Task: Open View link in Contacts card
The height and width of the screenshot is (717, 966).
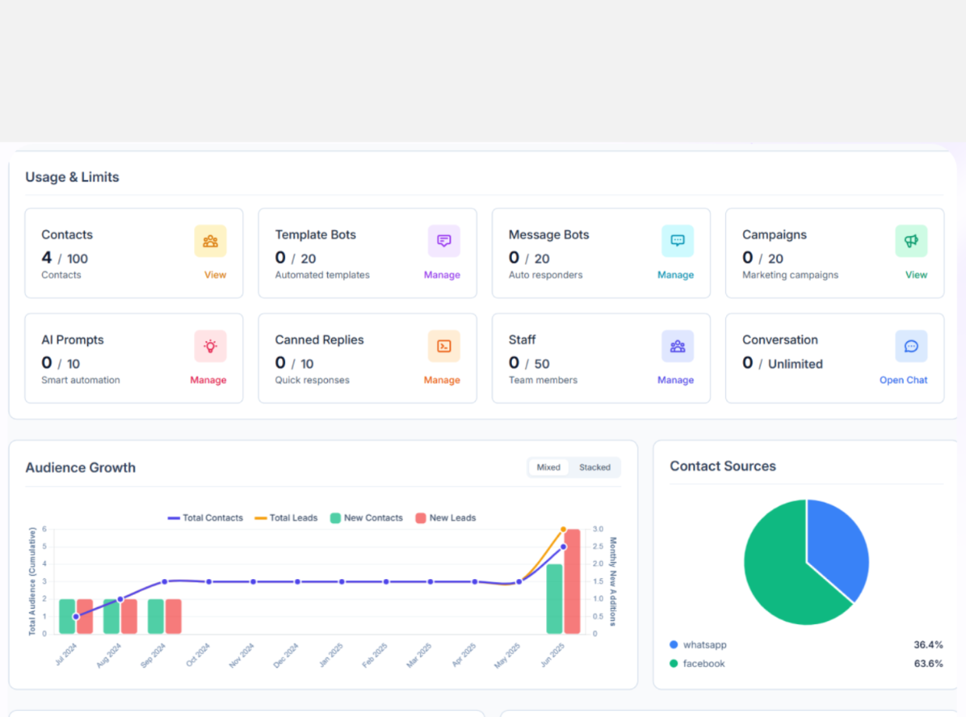Action: pyautogui.click(x=215, y=275)
